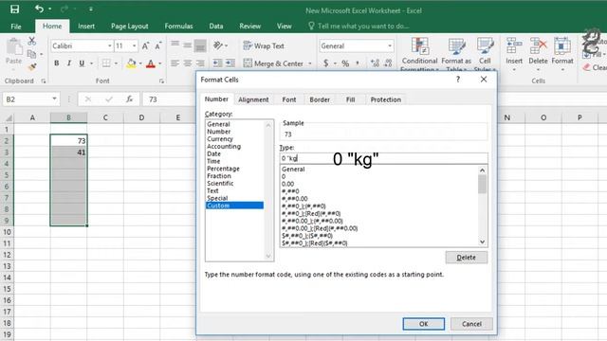Click the Format Cells help question mark
This screenshot has width=607, height=341.
(x=458, y=80)
